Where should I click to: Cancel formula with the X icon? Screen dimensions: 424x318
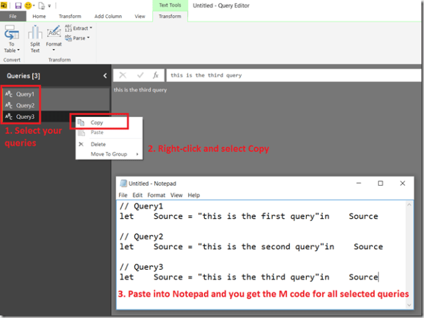click(x=123, y=75)
